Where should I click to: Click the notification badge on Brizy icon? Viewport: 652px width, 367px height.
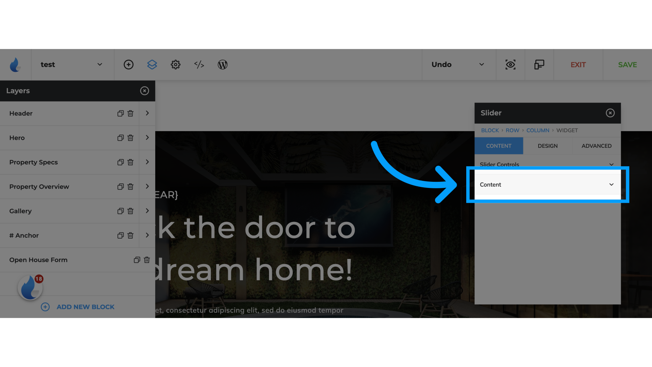click(39, 279)
